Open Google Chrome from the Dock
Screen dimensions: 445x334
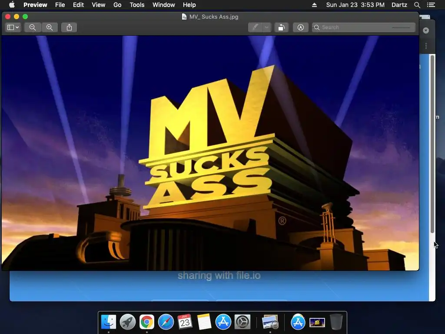coord(147,322)
